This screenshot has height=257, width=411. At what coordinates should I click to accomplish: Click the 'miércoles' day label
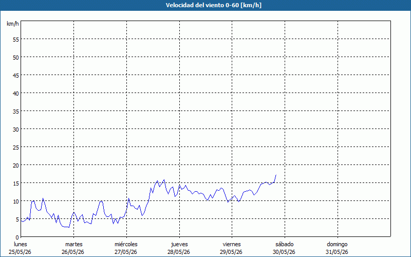126,244
